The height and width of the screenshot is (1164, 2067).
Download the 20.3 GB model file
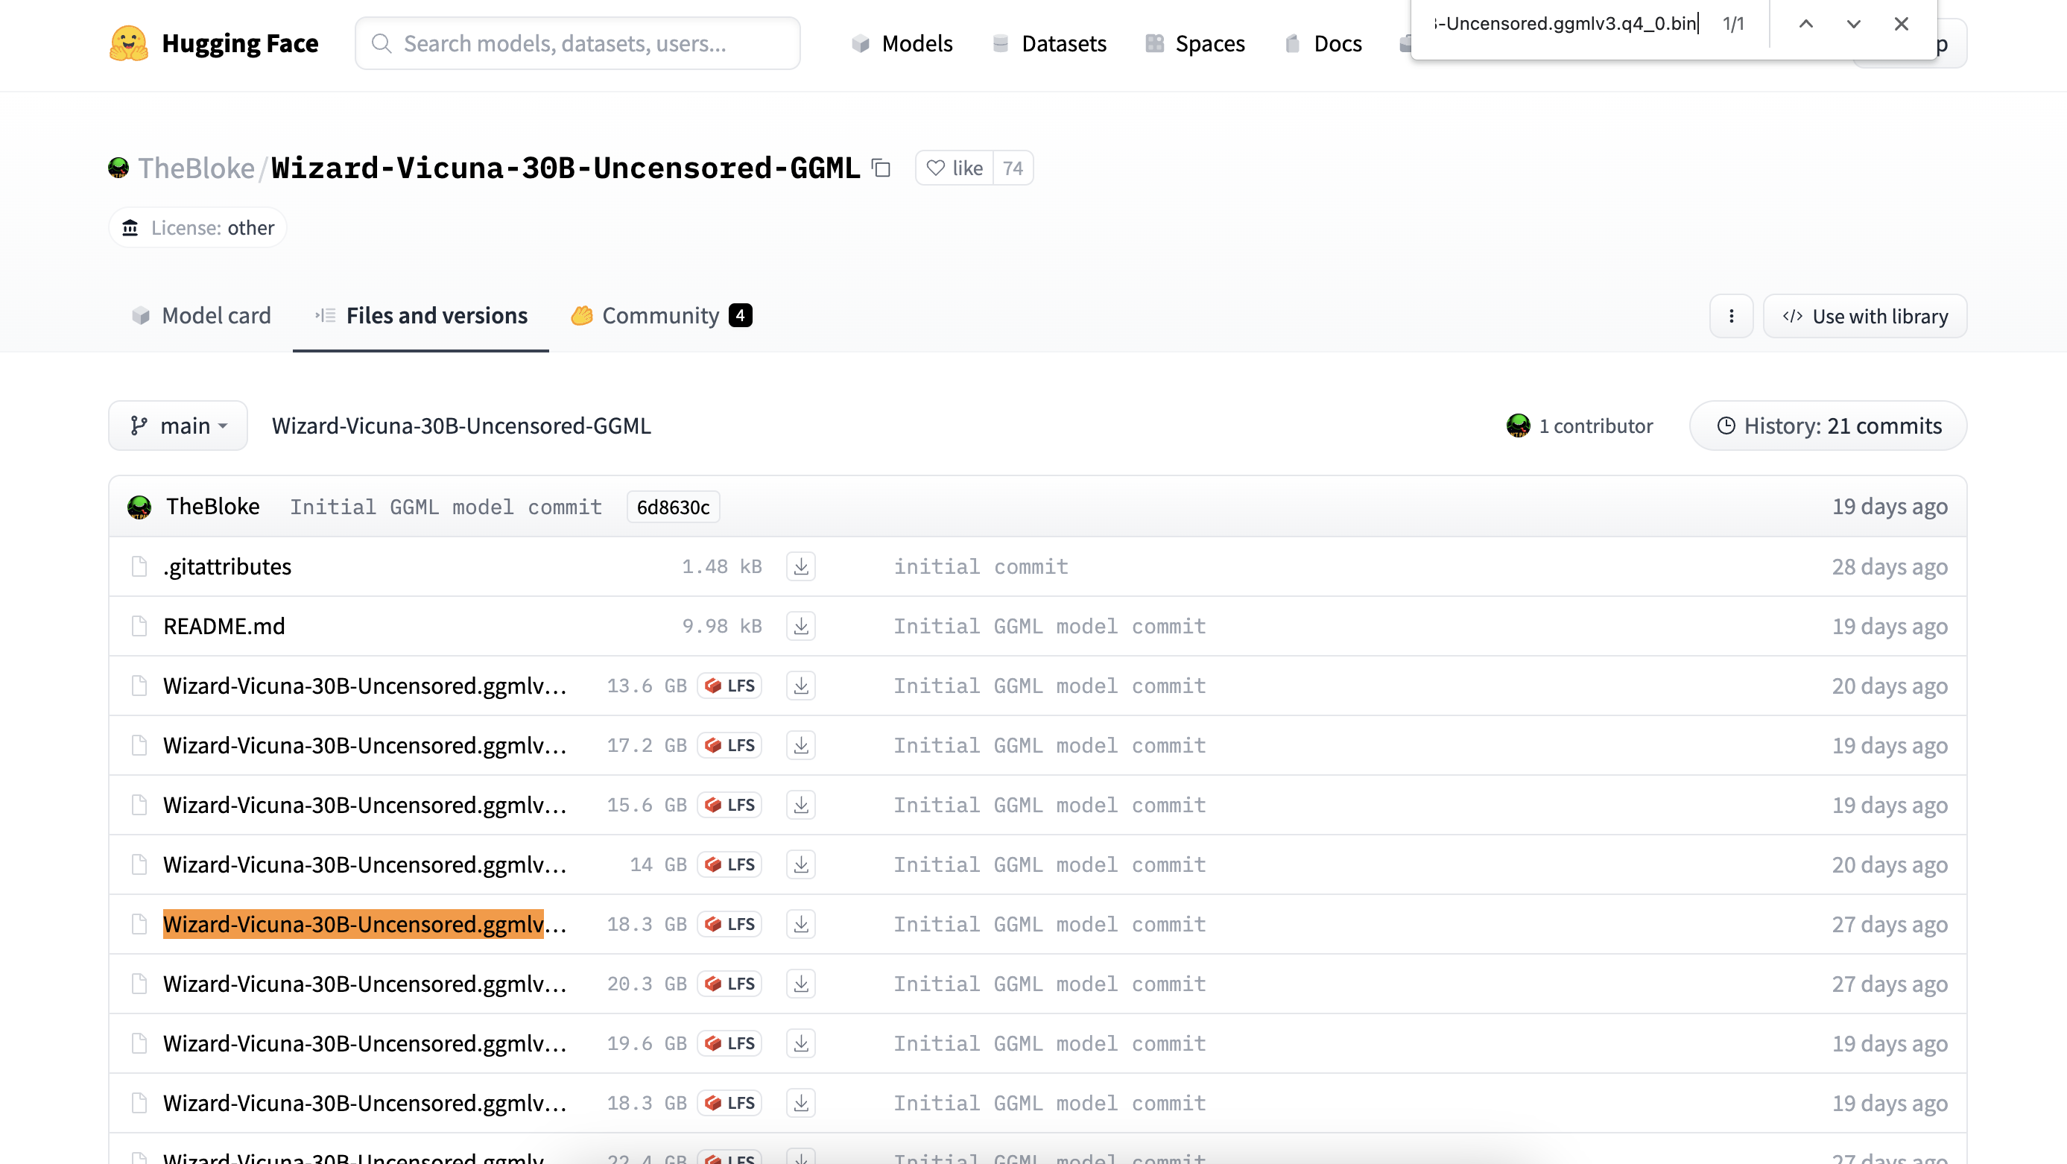801,984
